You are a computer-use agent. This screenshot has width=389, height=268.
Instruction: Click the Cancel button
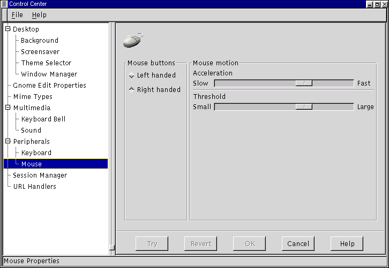298,244
